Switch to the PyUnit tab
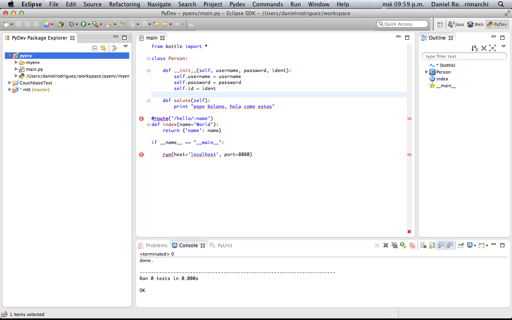 coord(221,245)
